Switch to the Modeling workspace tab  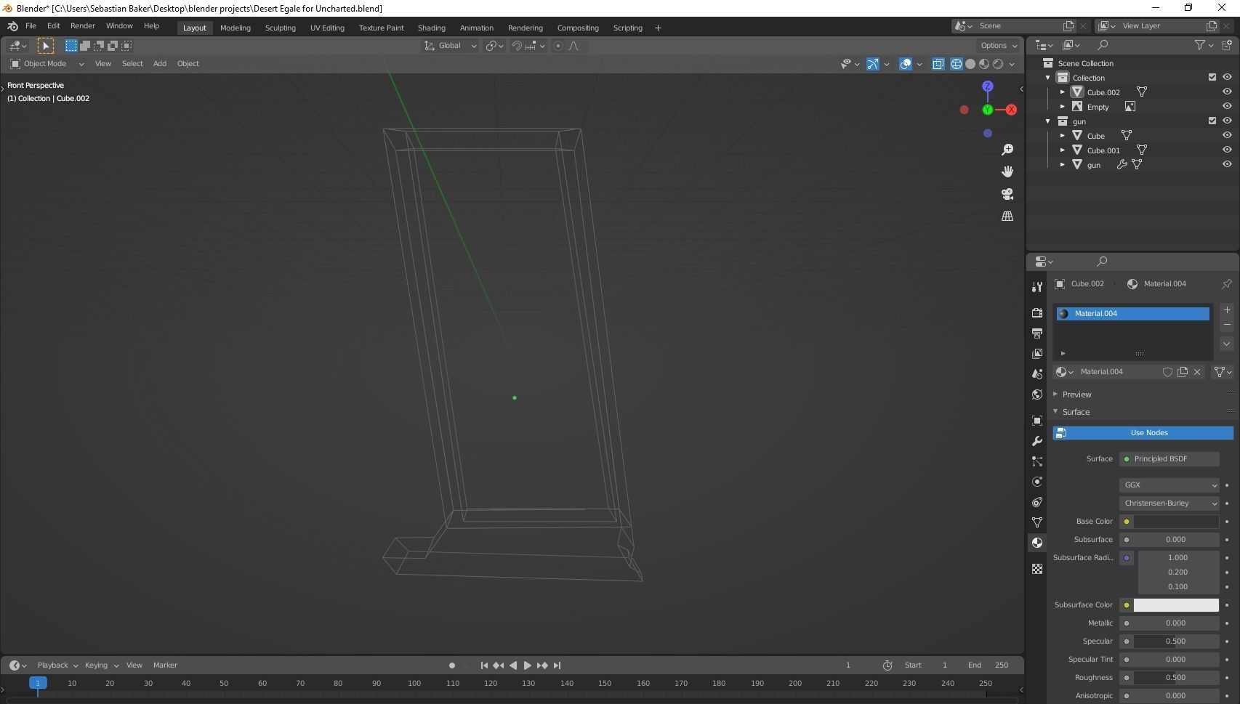pyautogui.click(x=235, y=28)
